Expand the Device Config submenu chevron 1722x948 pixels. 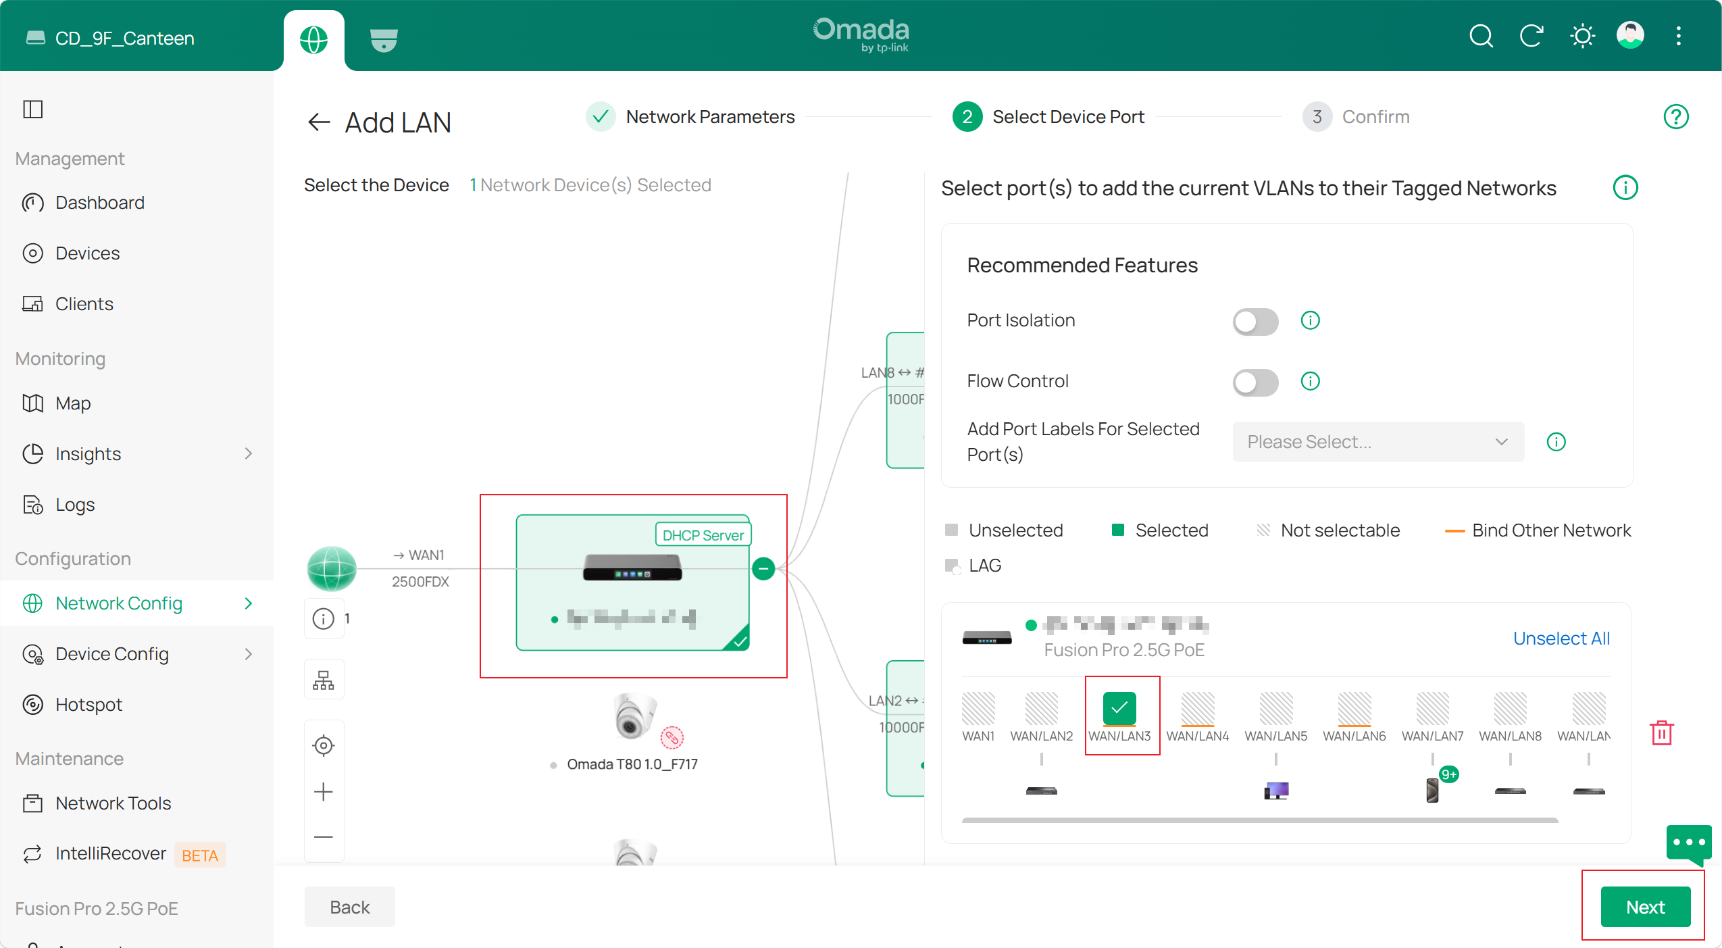pyautogui.click(x=248, y=653)
